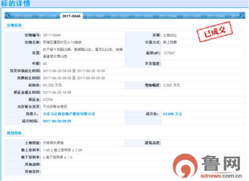Go to the 2017-G043 tab
249x181 pixels.
tap(144, 16)
